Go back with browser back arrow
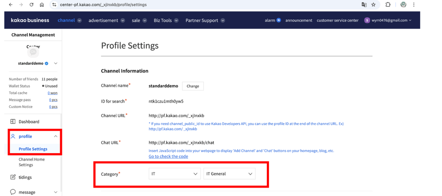 (x=11, y=5)
